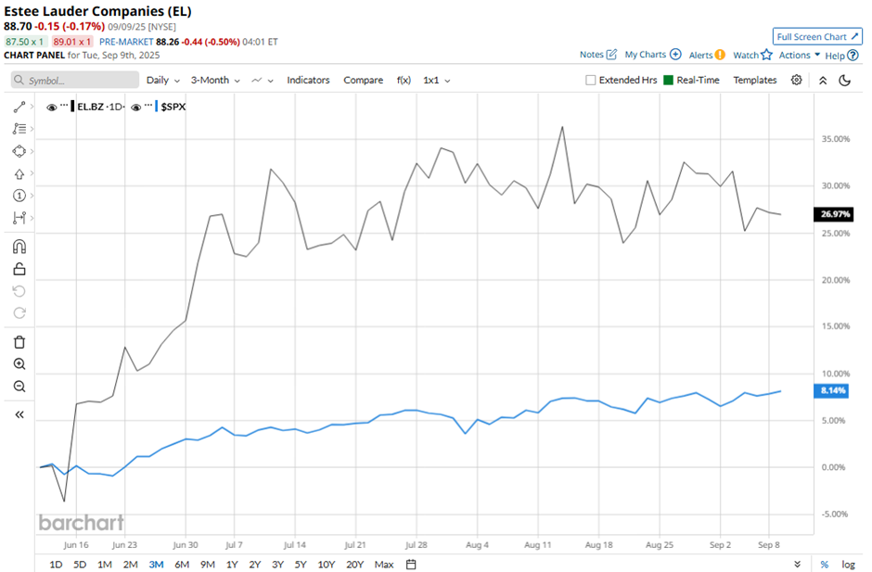This screenshot has width=872, height=572.
Task: Toggle the green Real-Time checkbox
Action: click(x=669, y=80)
